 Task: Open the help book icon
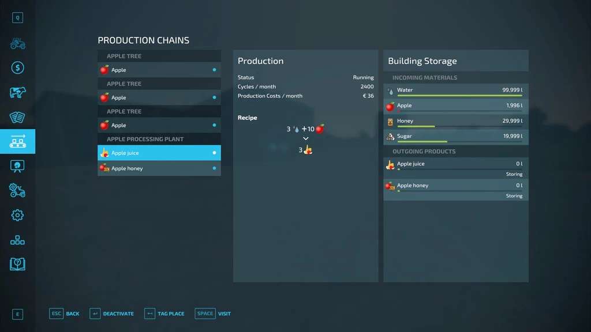(17, 264)
